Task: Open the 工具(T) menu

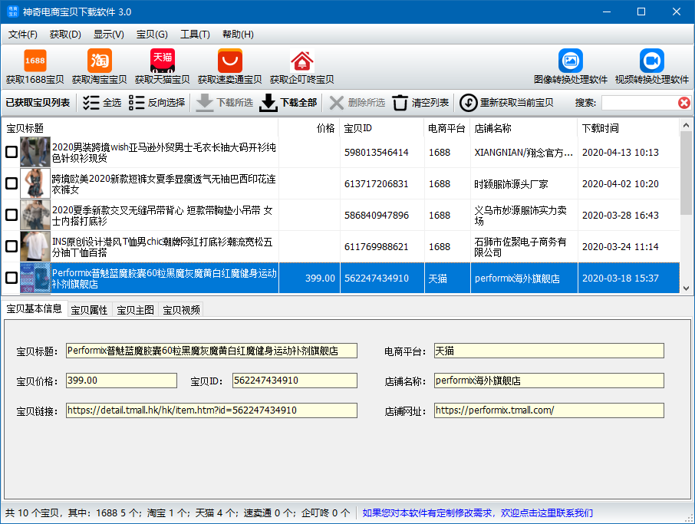Action: [195, 34]
